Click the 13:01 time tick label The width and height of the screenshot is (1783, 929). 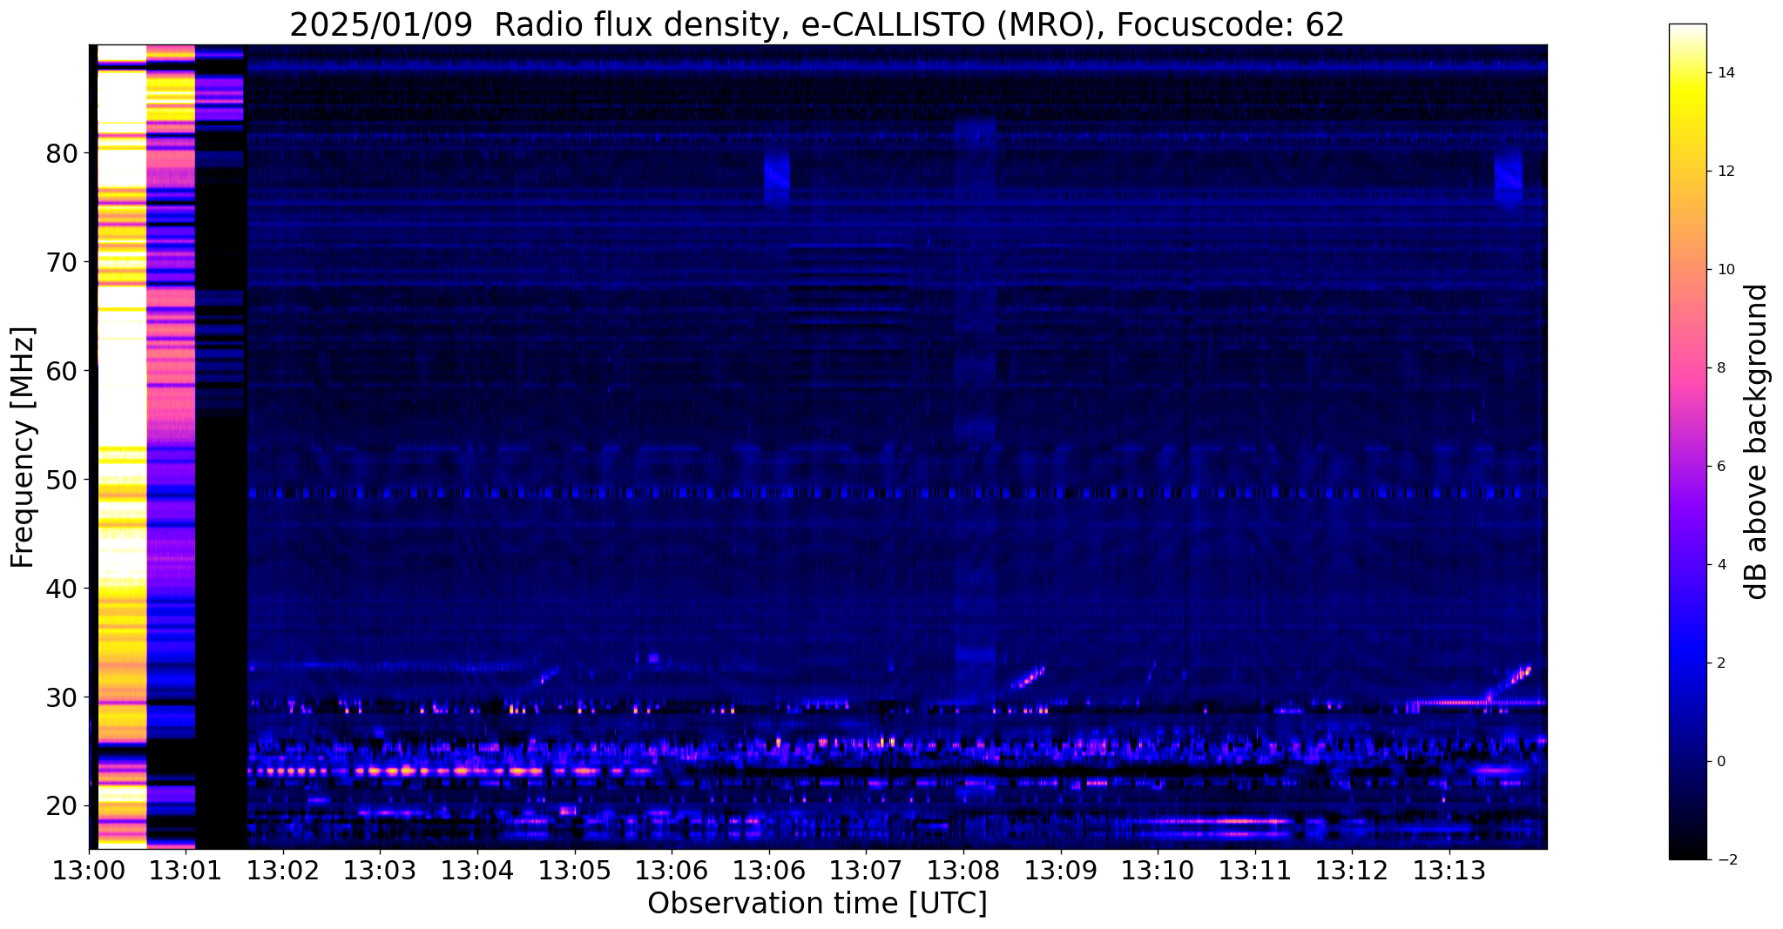pos(186,871)
